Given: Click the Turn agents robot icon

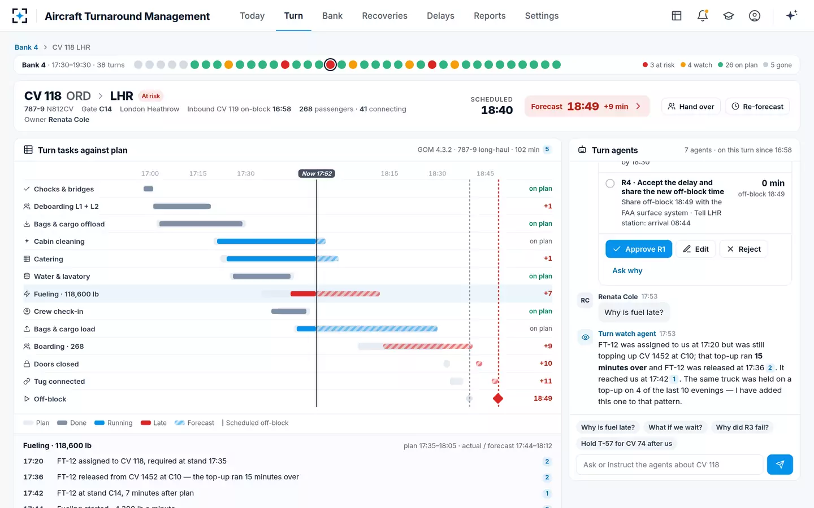Looking at the screenshot, I should [x=582, y=150].
